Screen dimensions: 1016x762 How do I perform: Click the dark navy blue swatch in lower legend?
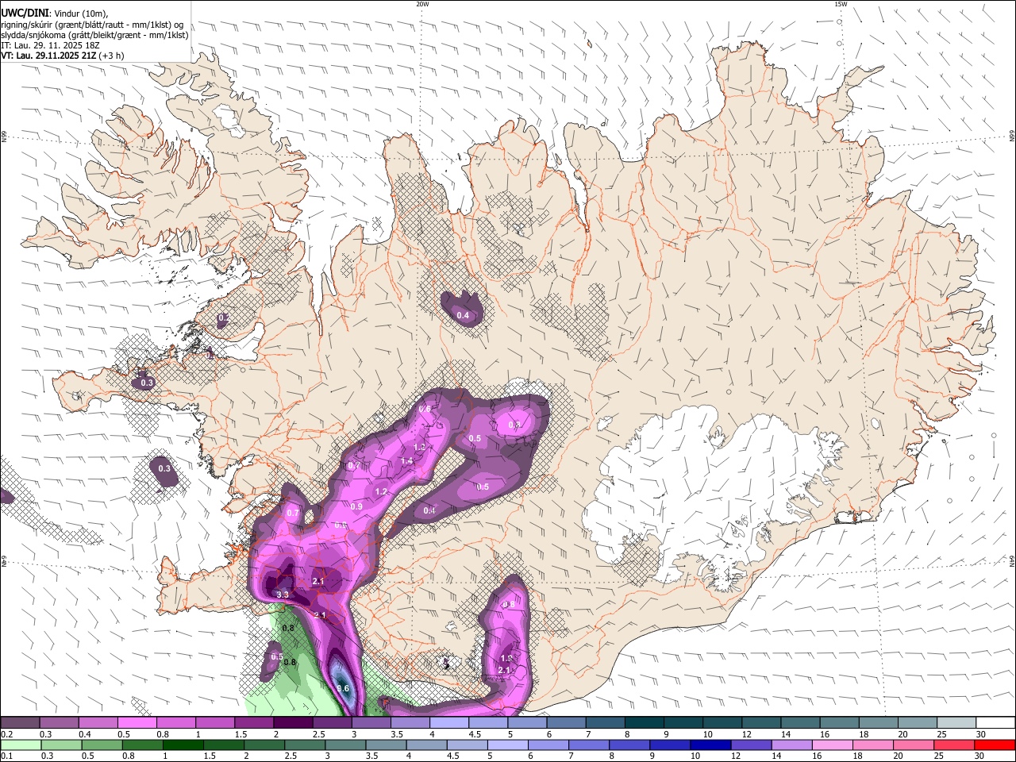[x=709, y=745]
